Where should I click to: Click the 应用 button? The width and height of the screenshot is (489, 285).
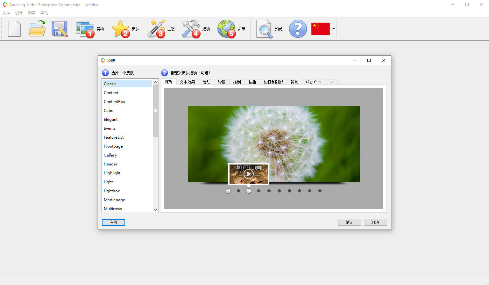113,222
